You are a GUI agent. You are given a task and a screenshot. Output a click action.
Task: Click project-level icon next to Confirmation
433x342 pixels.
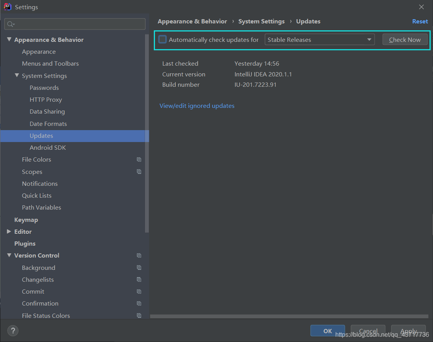(139, 303)
